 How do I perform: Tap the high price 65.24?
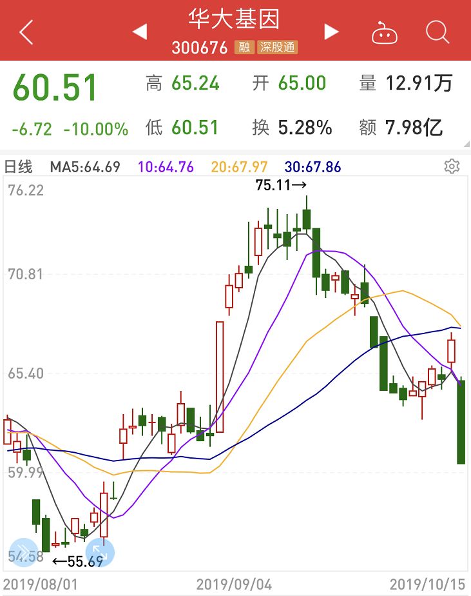point(195,83)
